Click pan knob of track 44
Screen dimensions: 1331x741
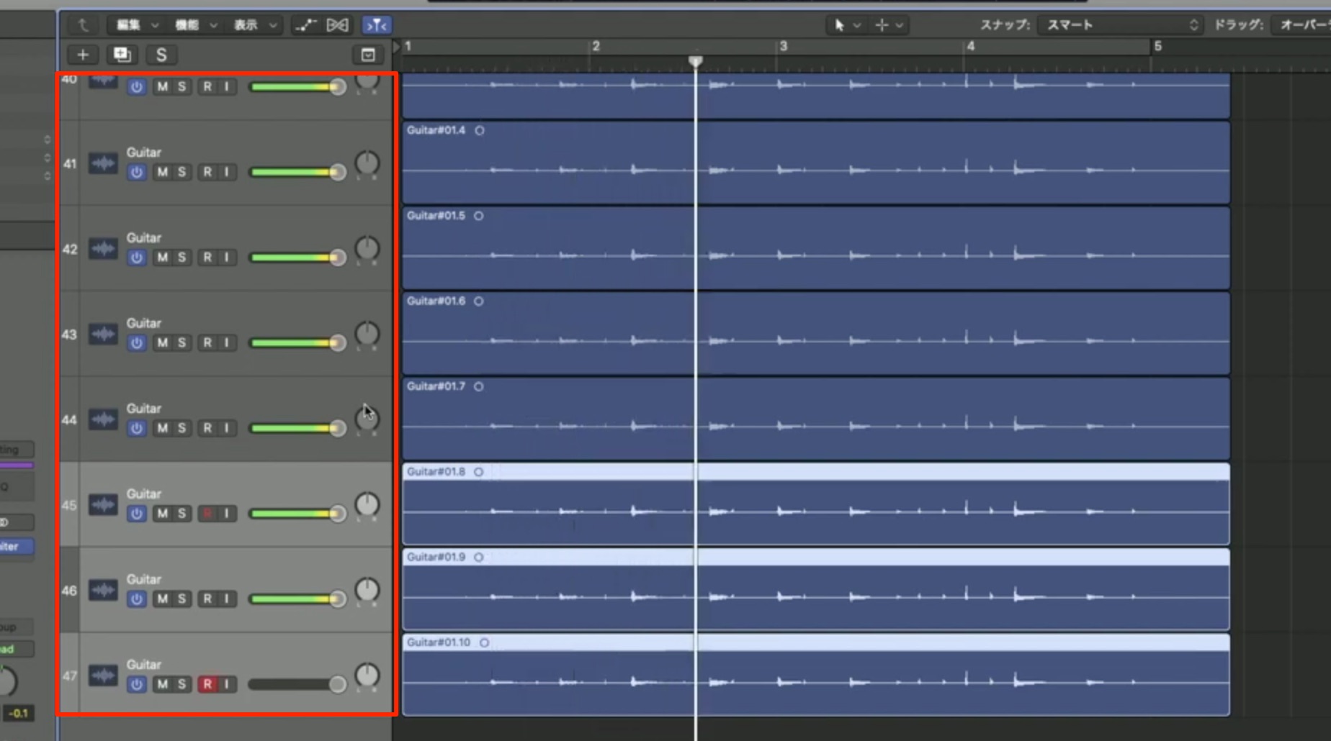[x=367, y=419]
